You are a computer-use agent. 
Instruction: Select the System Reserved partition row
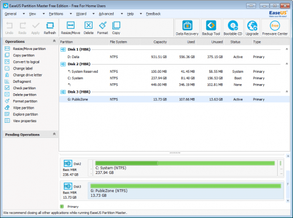tap(174, 72)
